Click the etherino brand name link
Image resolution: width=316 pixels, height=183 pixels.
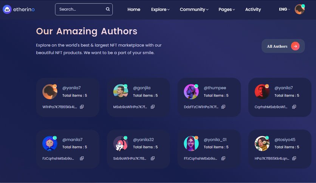click(x=24, y=9)
